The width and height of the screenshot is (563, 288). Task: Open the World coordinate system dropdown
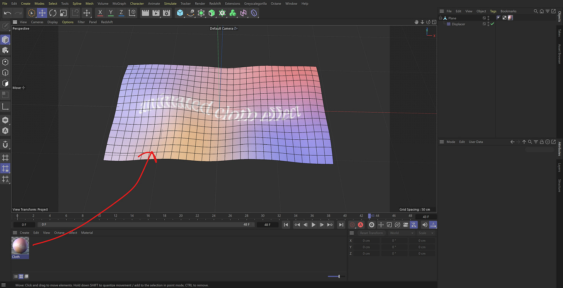click(x=401, y=233)
